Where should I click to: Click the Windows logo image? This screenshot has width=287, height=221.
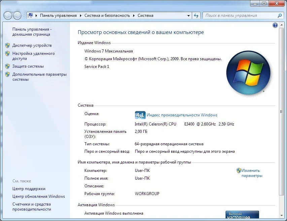tap(248, 73)
